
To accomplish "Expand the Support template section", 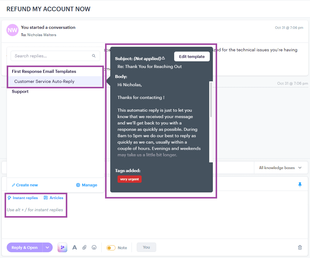I will [x=20, y=91].
